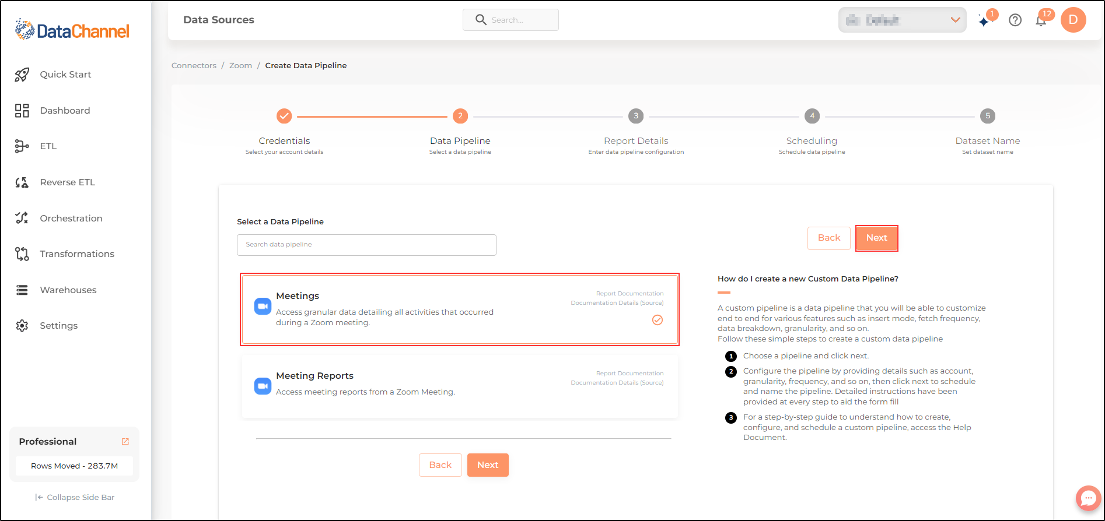Click Create Data Pipeline breadcrumb text
Image resolution: width=1105 pixels, height=521 pixels.
click(306, 65)
